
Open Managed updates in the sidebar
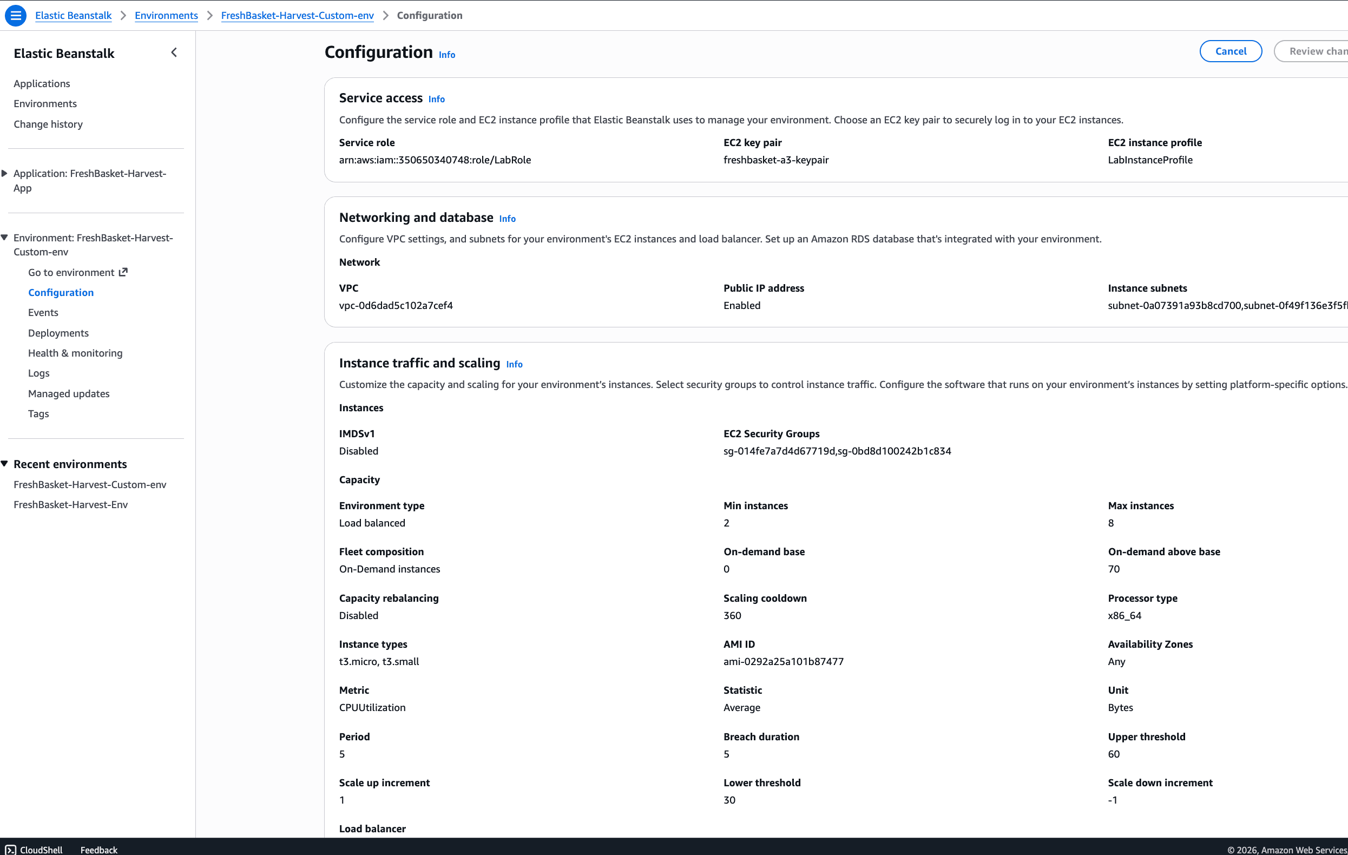click(69, 393)
